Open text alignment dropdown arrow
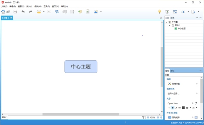The width and height of the screenshot is (204, 125). 190,108
